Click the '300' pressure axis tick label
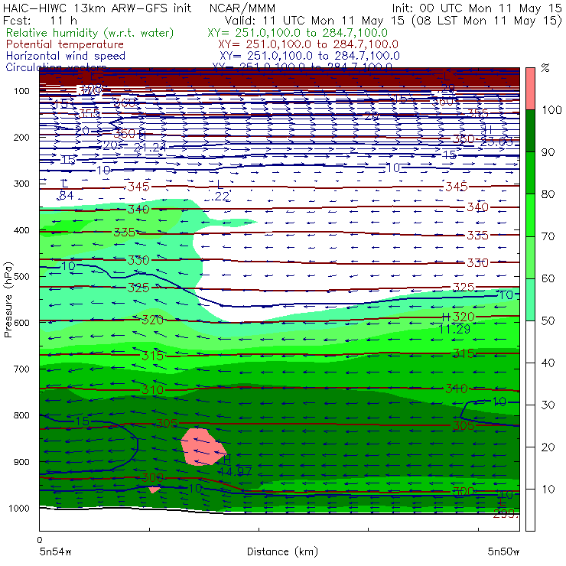This screenshot has width=566, height=566. point(21,184)
